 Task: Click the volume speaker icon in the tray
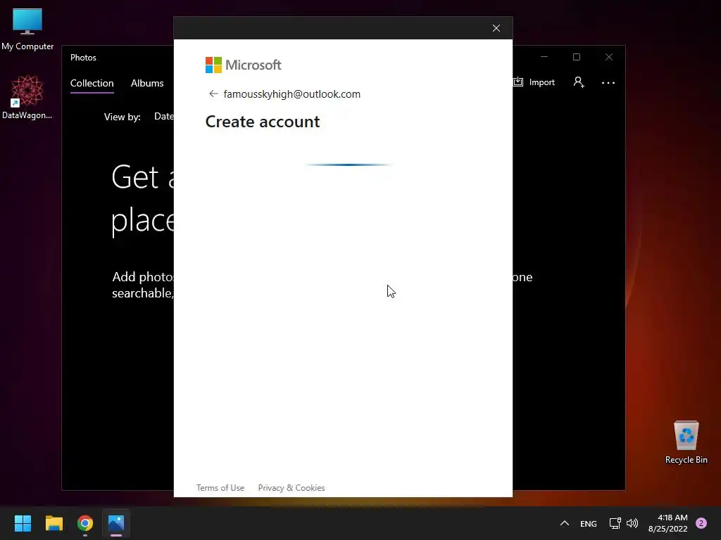pos(632,523)
